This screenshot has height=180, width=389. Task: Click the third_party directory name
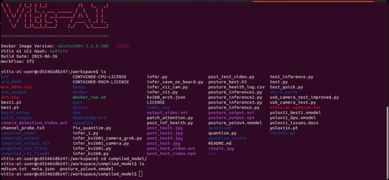click(x=284, y=92)
